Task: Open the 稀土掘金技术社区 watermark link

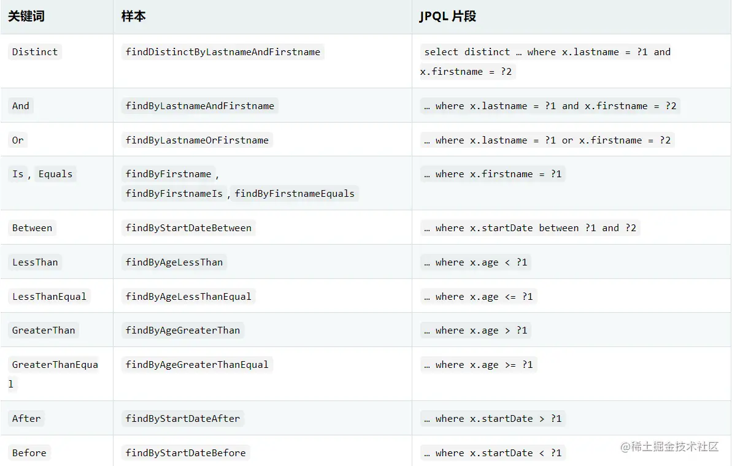Action: pyautogui.click(x=668, y=447)
